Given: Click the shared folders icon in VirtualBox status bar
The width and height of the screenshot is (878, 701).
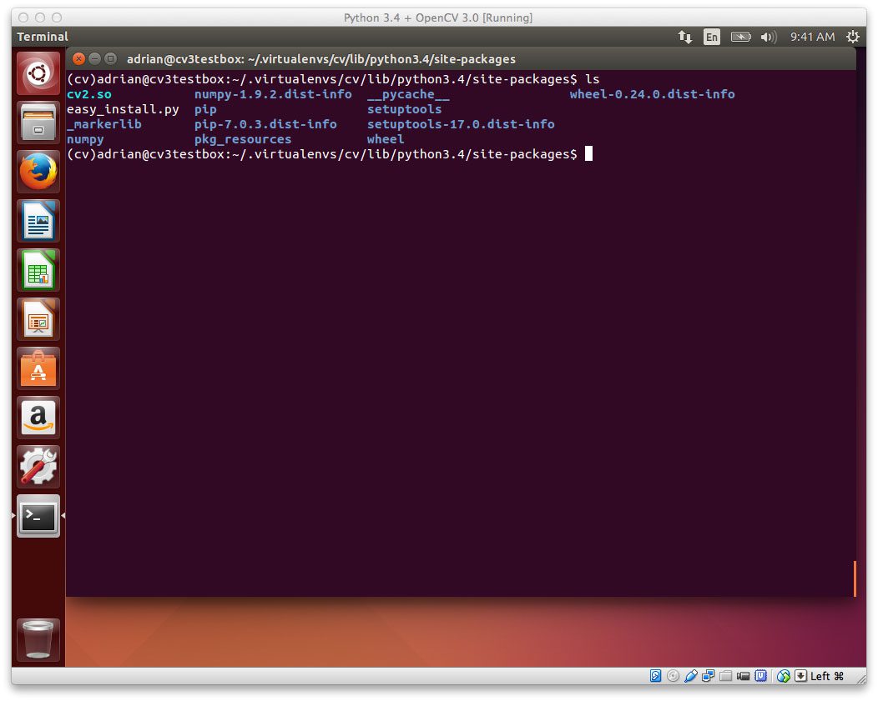Looking at the screenshot, I should 724,676.
